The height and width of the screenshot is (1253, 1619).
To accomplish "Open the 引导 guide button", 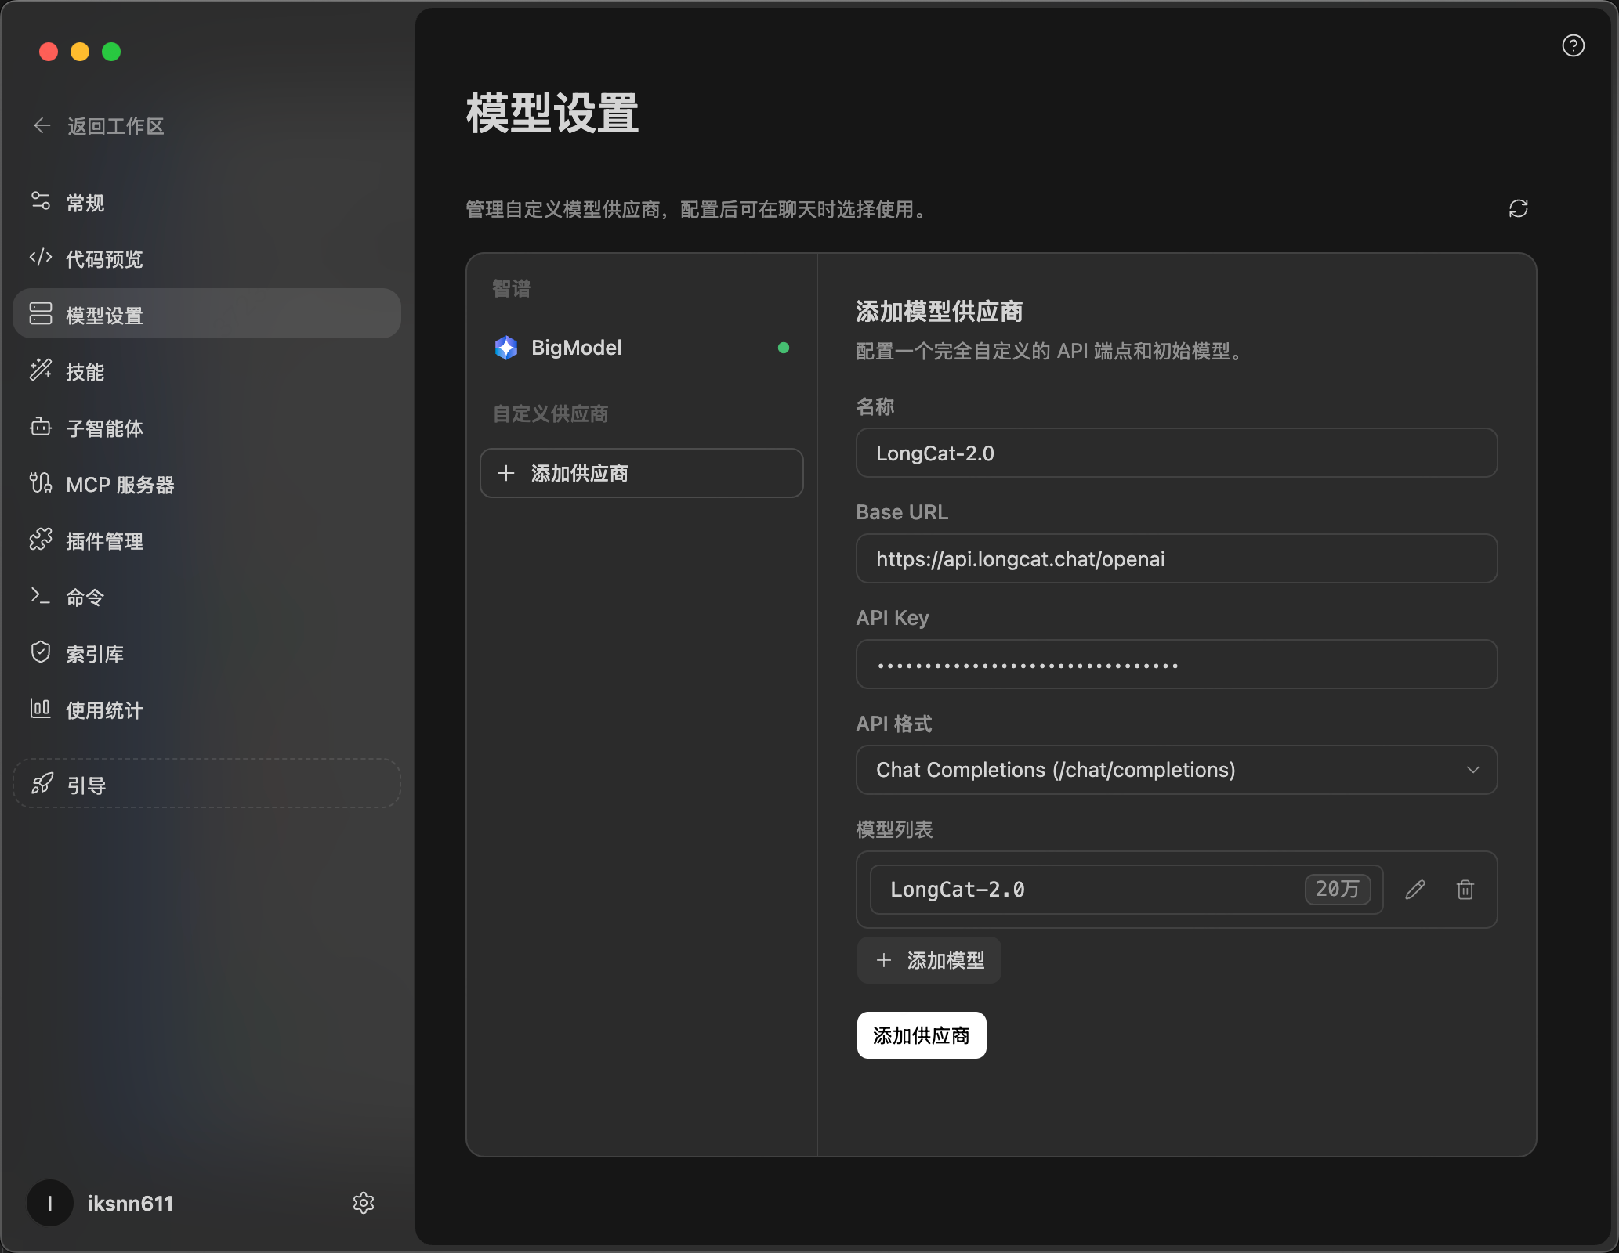I will click(207, 783).
